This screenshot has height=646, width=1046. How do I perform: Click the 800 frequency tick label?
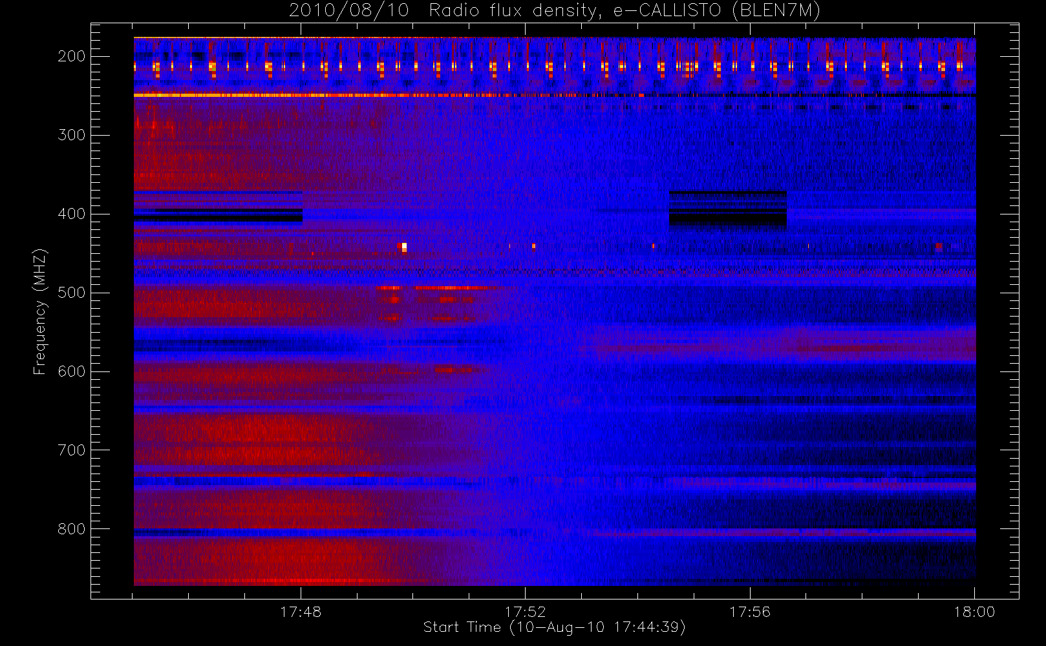coord(72,529)
